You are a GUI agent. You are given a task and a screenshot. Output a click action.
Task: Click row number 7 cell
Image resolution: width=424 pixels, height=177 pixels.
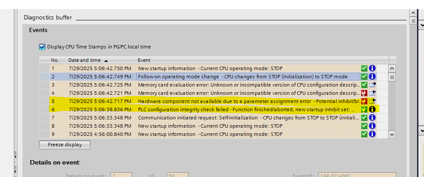tap(58, 118)
